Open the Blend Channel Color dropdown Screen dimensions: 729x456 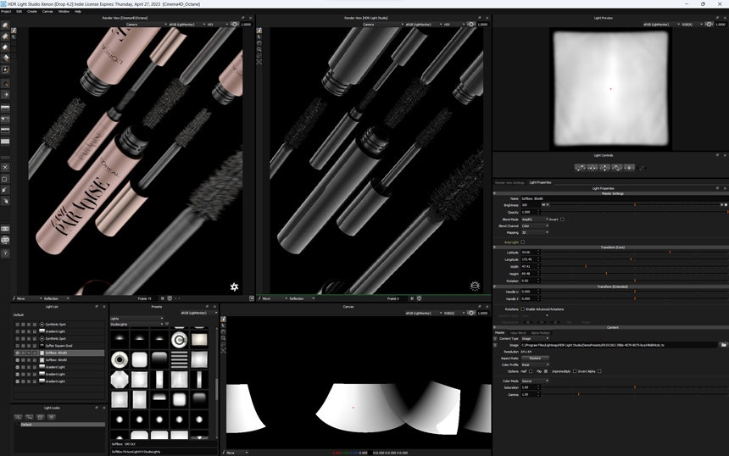pyautogui.click(x=535, y=226)
